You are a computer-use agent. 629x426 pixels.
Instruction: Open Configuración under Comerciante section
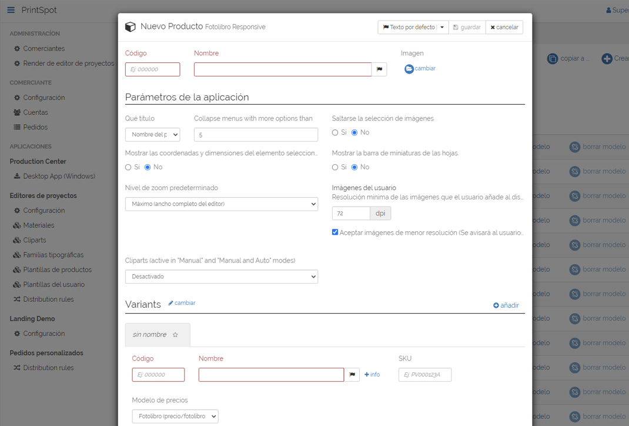[x=44, y=98]
